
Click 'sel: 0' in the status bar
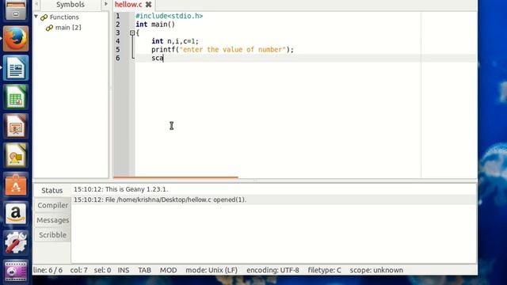[102, 270]
